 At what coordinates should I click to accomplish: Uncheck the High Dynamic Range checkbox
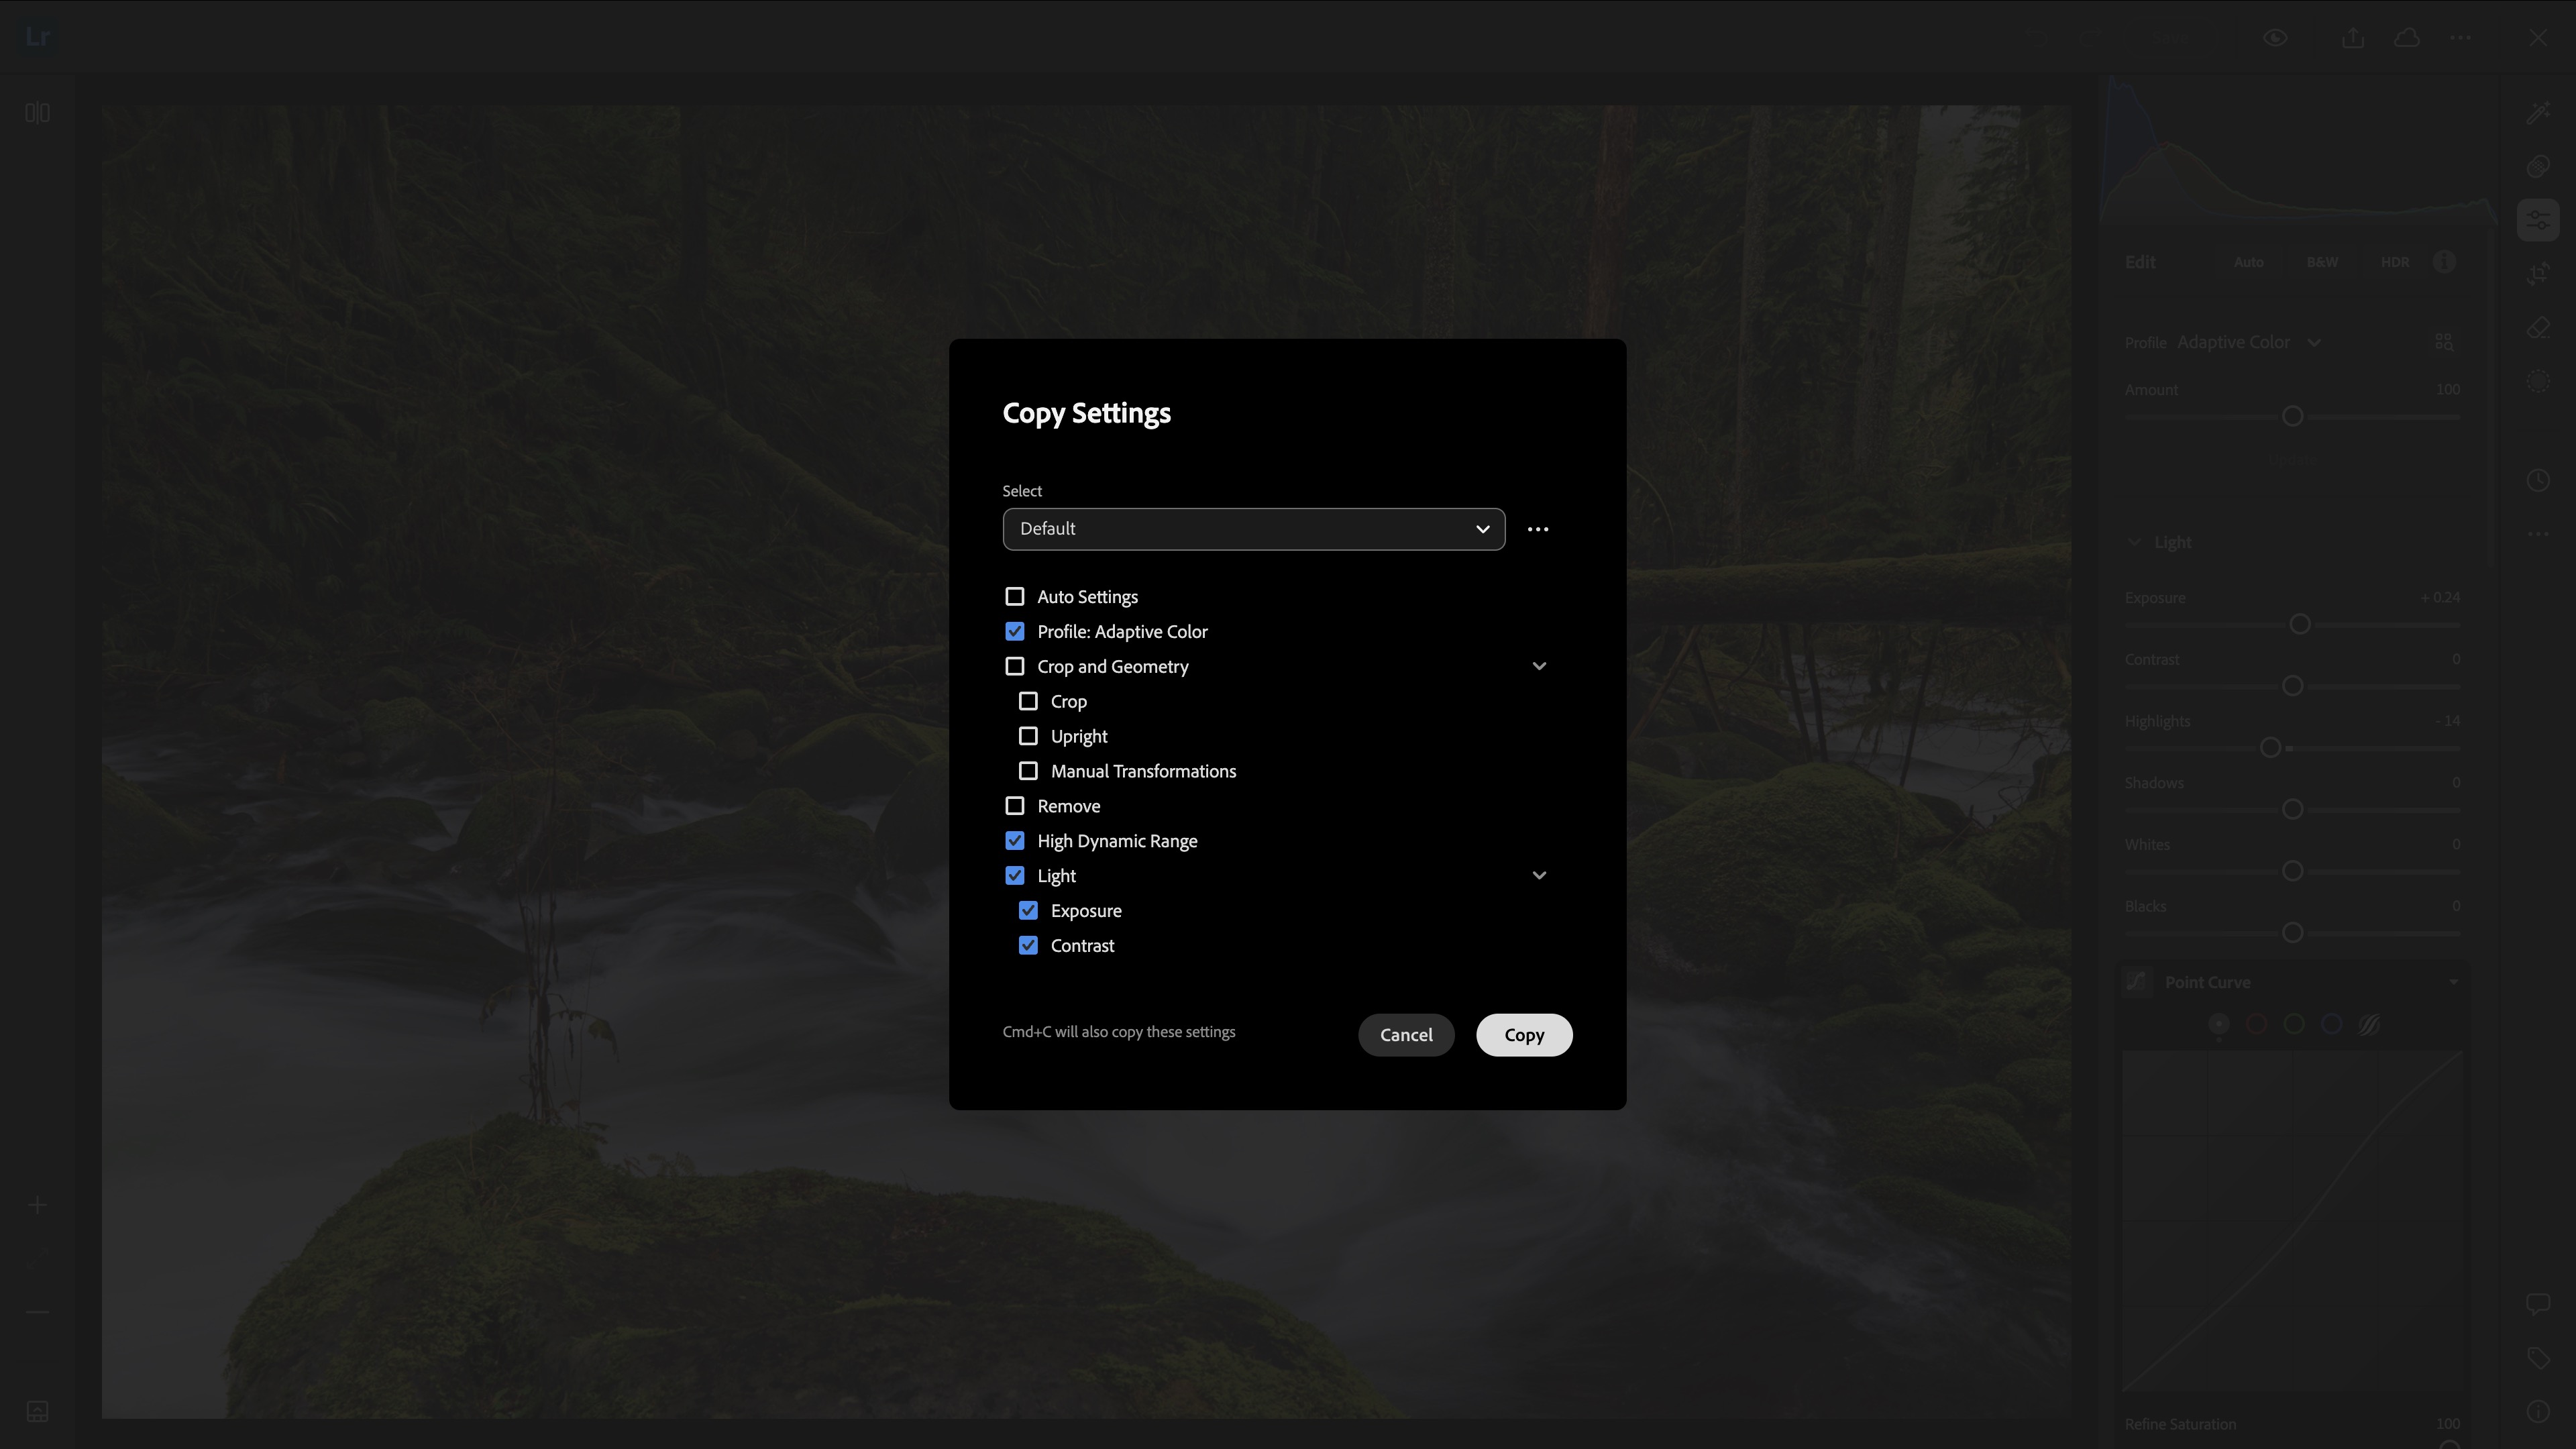[x=1015, y=841]
